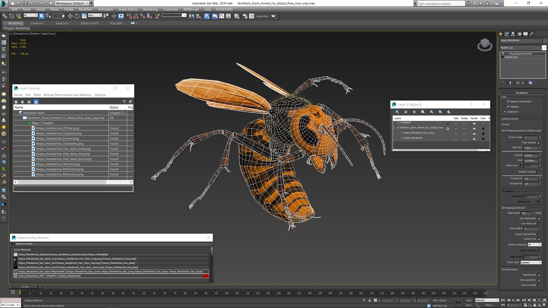The width and height of the screenshot is (548, 308).
Task: Toggle Angle Snap icon
Action: 136,16
